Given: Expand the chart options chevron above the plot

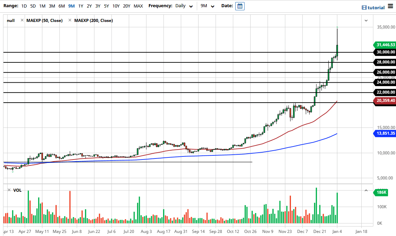Looking at the screenshot, I should (x=366, y=20).
